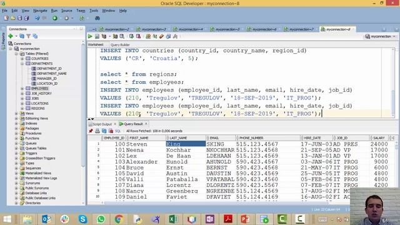Viewport: 400px width, 225px height.
Task: Open Google Chrome from the Windows taskbar
Action: click(119, 219)
